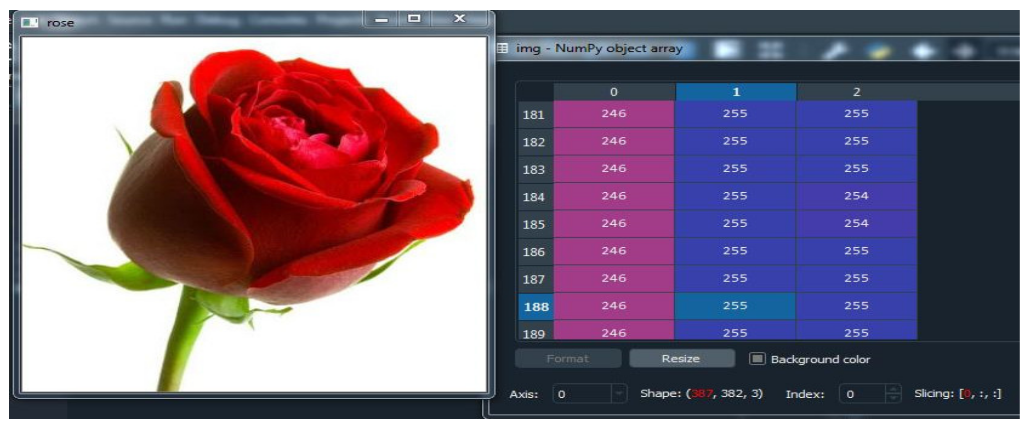Image resolution: width=1028 pixels, height=429 pixels.
Task: Select the highlighted column header 1
Action: (x=736, y=92)
